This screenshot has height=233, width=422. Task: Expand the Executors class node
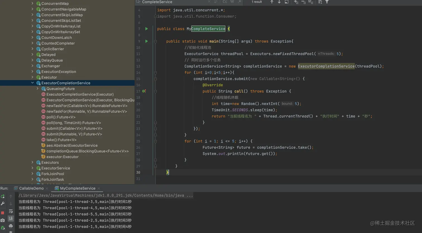[32, 162]
